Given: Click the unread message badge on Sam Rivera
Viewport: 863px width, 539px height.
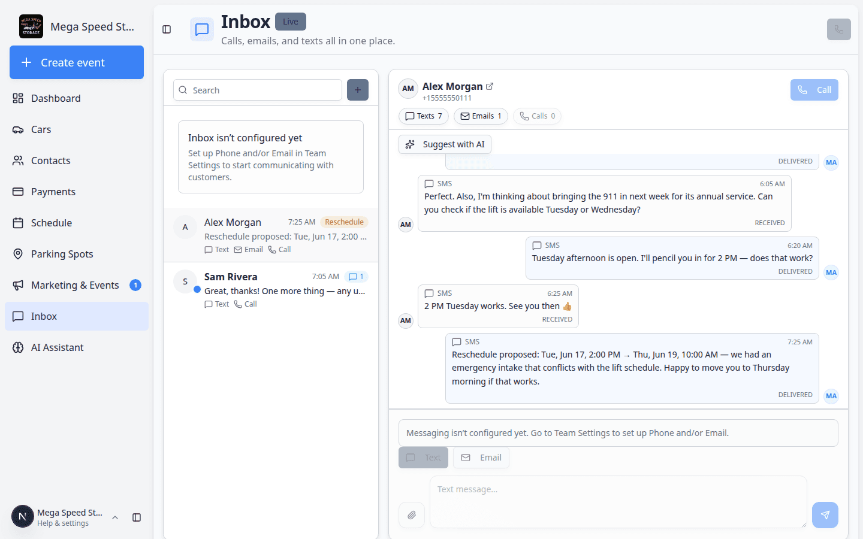Looking at the screenshot, I should [356, 277].
